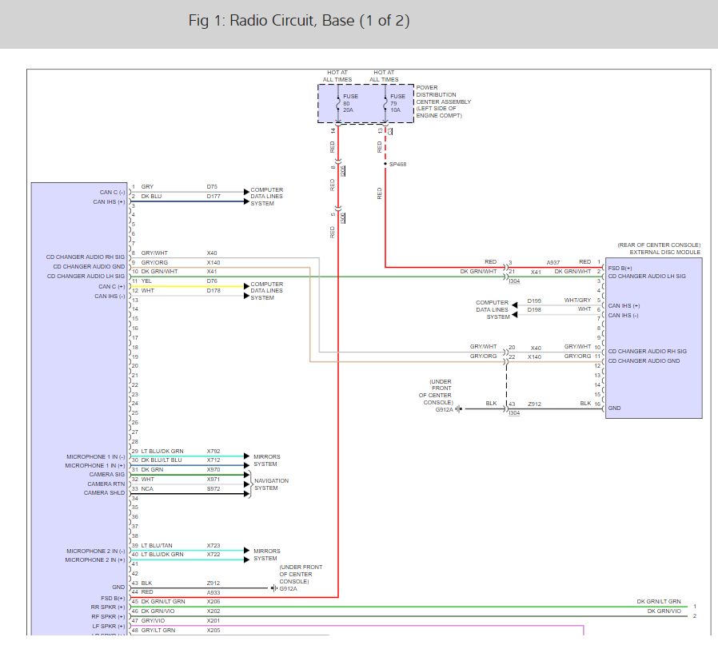The height and width of the screenshot is (649, 718).
Task: Select the CAMERA SIG pin label
Action: (x=106, y=475)
